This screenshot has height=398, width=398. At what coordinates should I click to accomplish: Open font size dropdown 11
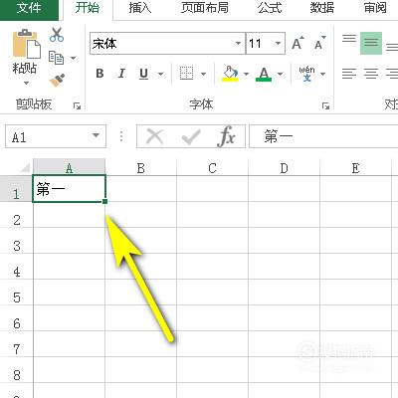click(x=278, y=44)
